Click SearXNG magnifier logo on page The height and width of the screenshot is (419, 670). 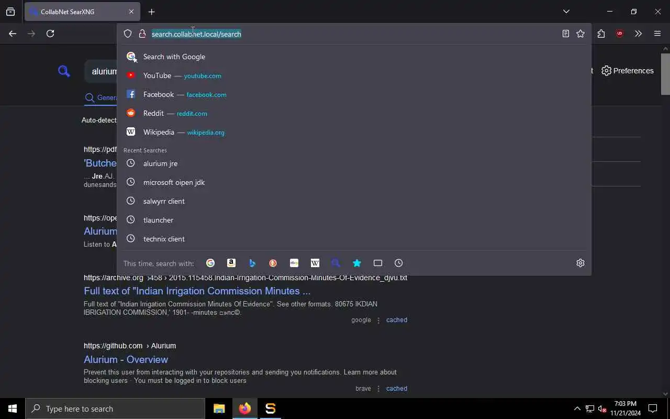pos(64,71)
